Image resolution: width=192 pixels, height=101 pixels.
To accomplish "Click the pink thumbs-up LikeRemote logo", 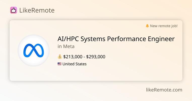I will [x=14, y=10].
